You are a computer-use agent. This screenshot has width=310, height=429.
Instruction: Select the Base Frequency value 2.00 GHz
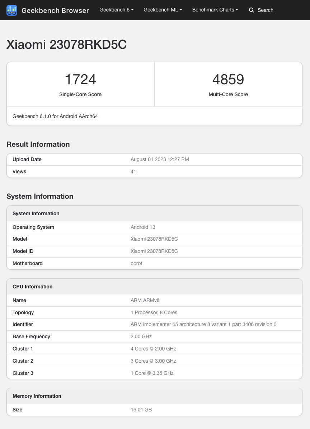click(141, 336)
